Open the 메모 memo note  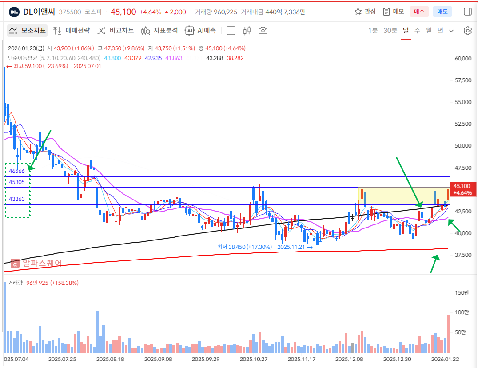(x=393, y=12)
